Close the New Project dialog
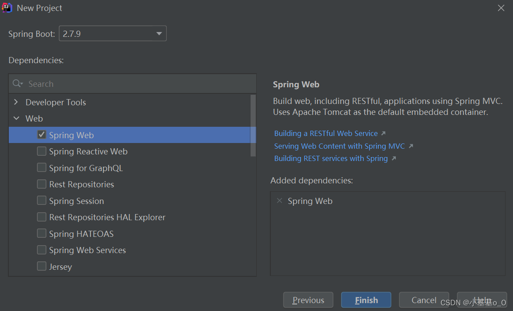Screen dimensions: 513x311 (501, 8)
